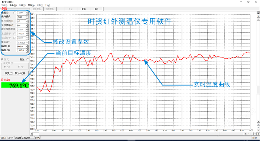The height and width of the screenshot is (141, 260).
Task: Enable the 激光 laser checkbox
Action: click(27, 59)
